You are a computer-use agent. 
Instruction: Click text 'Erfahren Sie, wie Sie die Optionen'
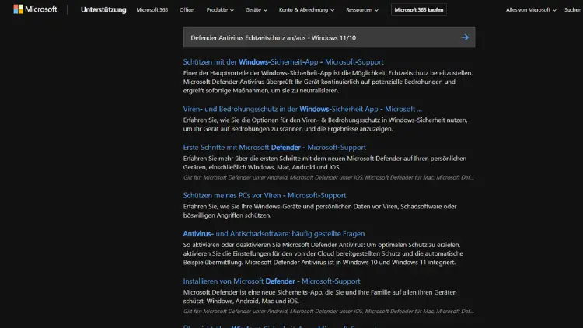click(x=326, y=124)
